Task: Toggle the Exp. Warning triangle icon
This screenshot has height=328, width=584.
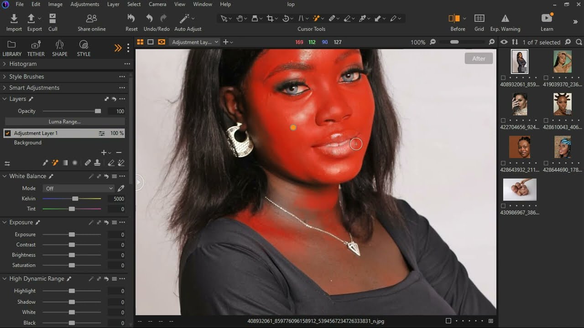Action: pyautogui.click(x=505, y=18)
